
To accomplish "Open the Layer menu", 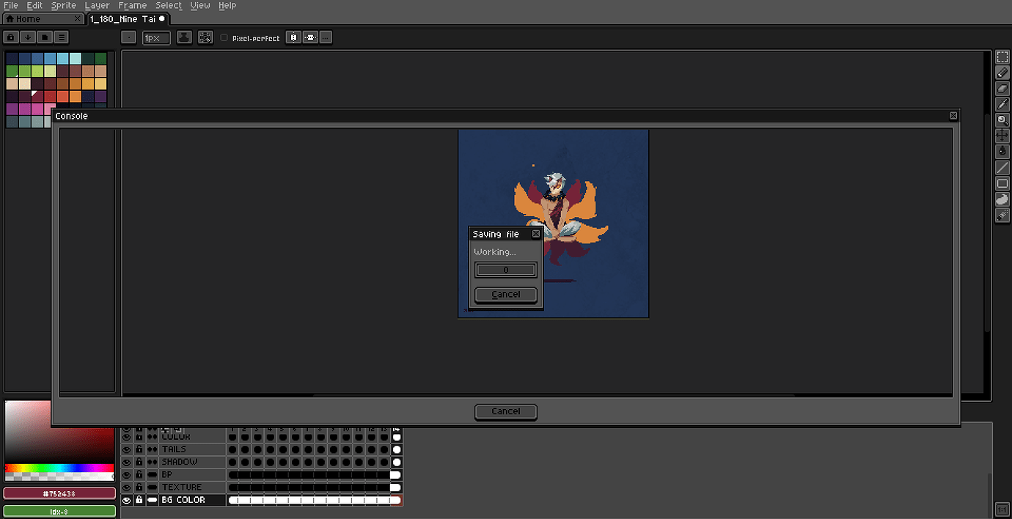I will tap(97, 5).
